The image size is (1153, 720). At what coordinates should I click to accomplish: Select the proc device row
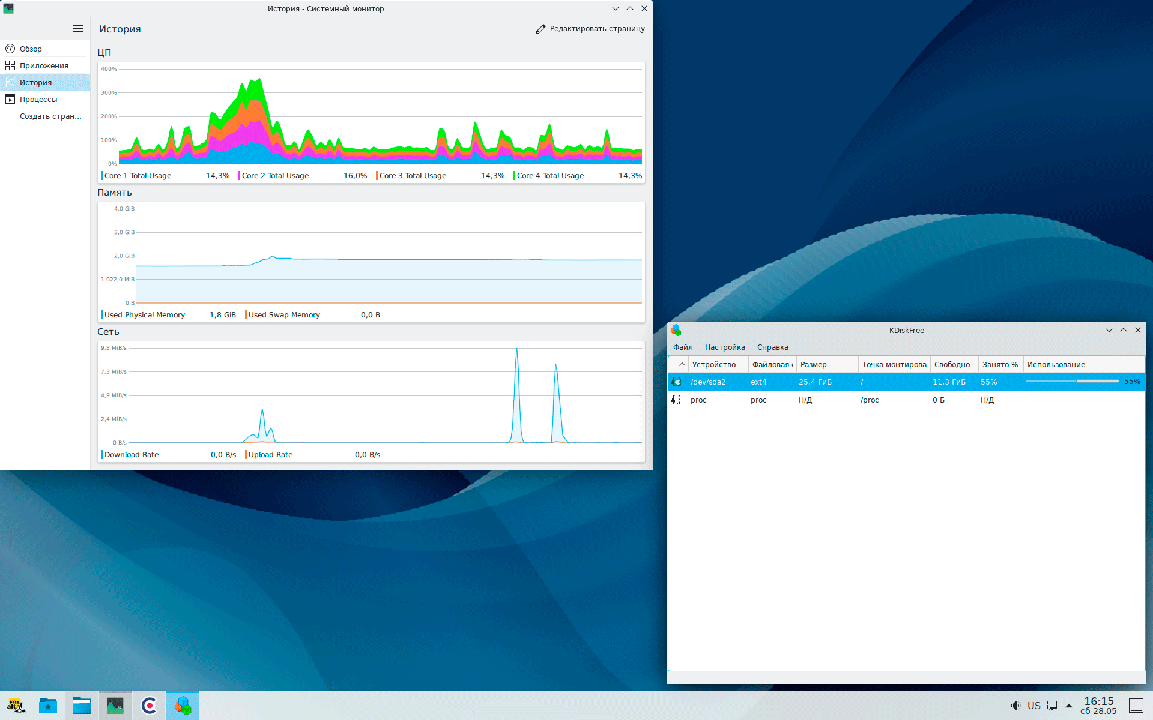pyautogui.click(x=698, y=400)
